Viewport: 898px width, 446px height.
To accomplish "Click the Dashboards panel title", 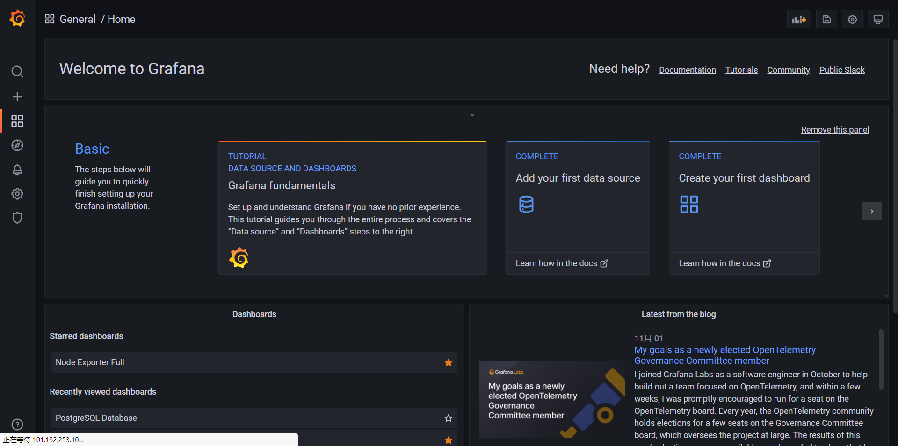I will [x=254, y=314].
